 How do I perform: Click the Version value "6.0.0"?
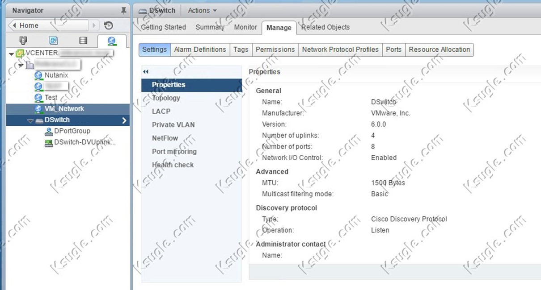[x=378, y=124]
